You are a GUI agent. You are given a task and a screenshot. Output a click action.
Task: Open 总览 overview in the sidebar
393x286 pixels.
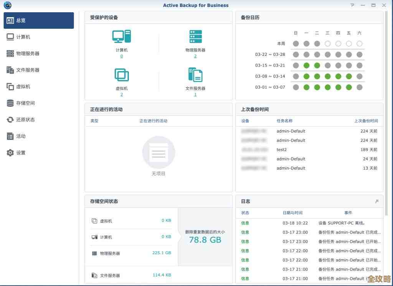[39, 20]
